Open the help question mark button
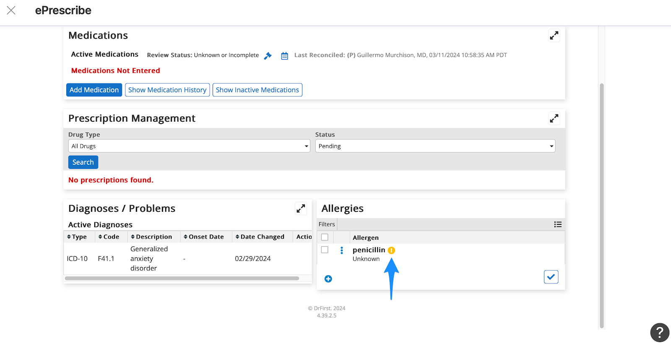Viewport: 671px width, 348px height. (x=659, y=332)
